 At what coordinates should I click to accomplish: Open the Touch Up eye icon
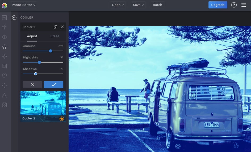5,37
